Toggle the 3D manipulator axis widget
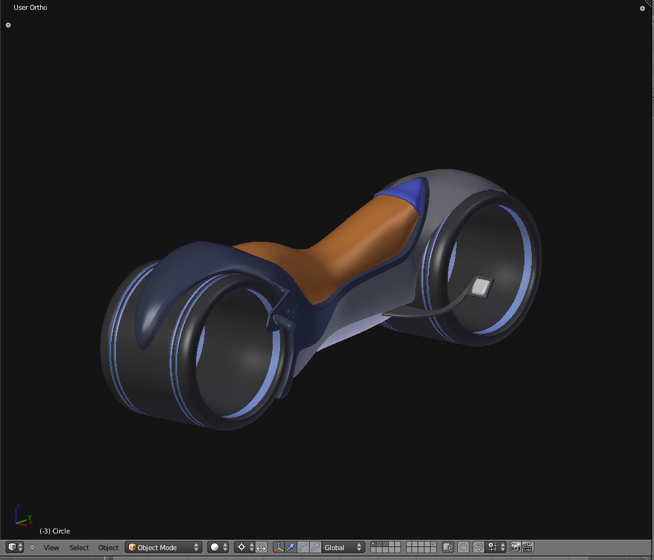Image resolution: width=654 pixels, height=560 pixels. tap(278, 547)
